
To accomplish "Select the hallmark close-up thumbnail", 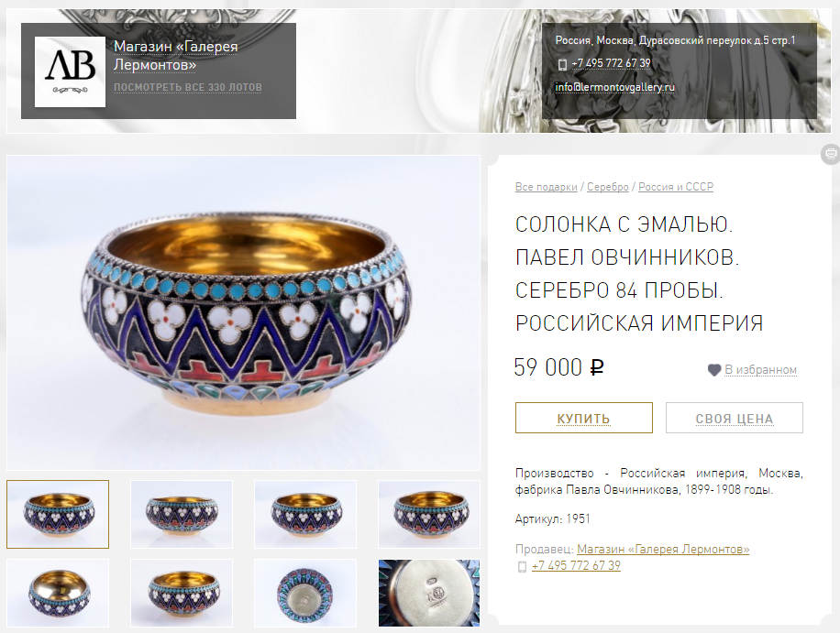I will click(x=429, y=593).
